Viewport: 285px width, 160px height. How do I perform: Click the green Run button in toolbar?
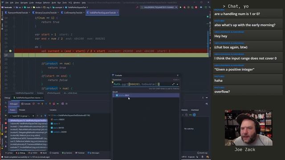click(180, 7)
